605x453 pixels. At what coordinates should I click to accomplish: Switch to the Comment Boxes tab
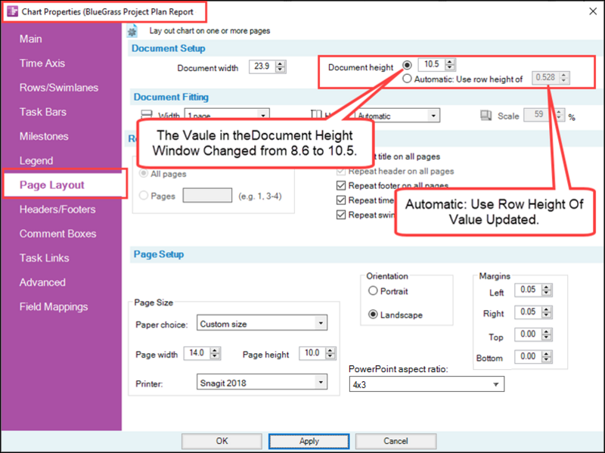(58, 234)
